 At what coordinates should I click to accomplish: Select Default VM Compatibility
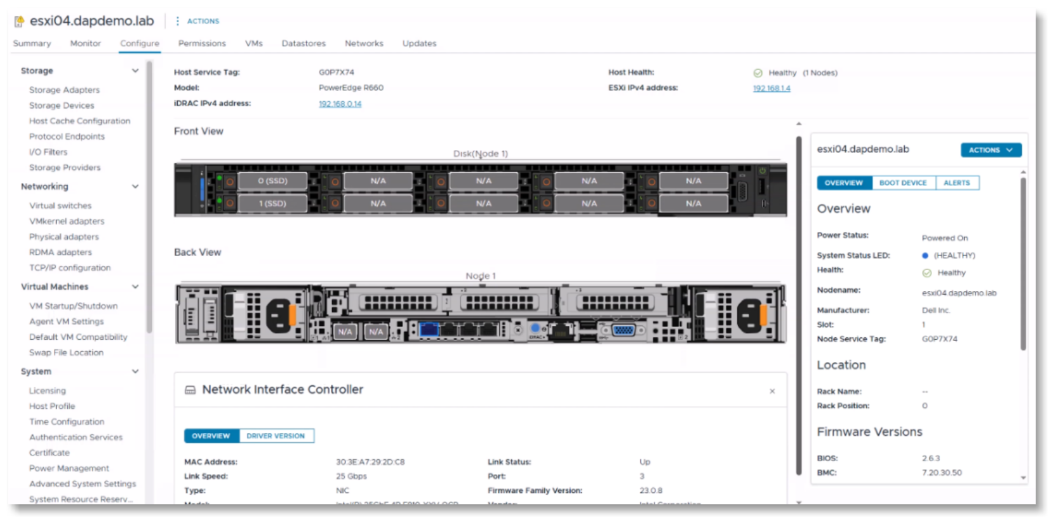coord(78,337)
